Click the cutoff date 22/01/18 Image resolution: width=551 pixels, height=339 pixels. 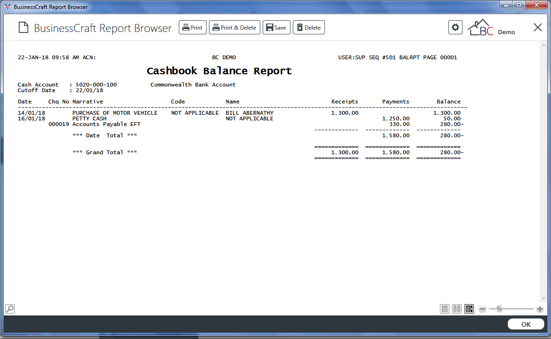point(89,90)
